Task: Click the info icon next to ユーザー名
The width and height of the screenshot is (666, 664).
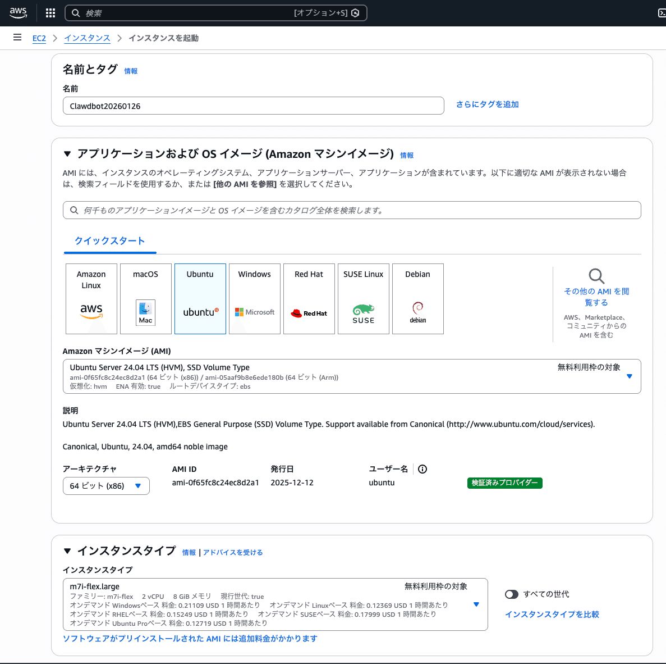Action: (x=422, y=469)
